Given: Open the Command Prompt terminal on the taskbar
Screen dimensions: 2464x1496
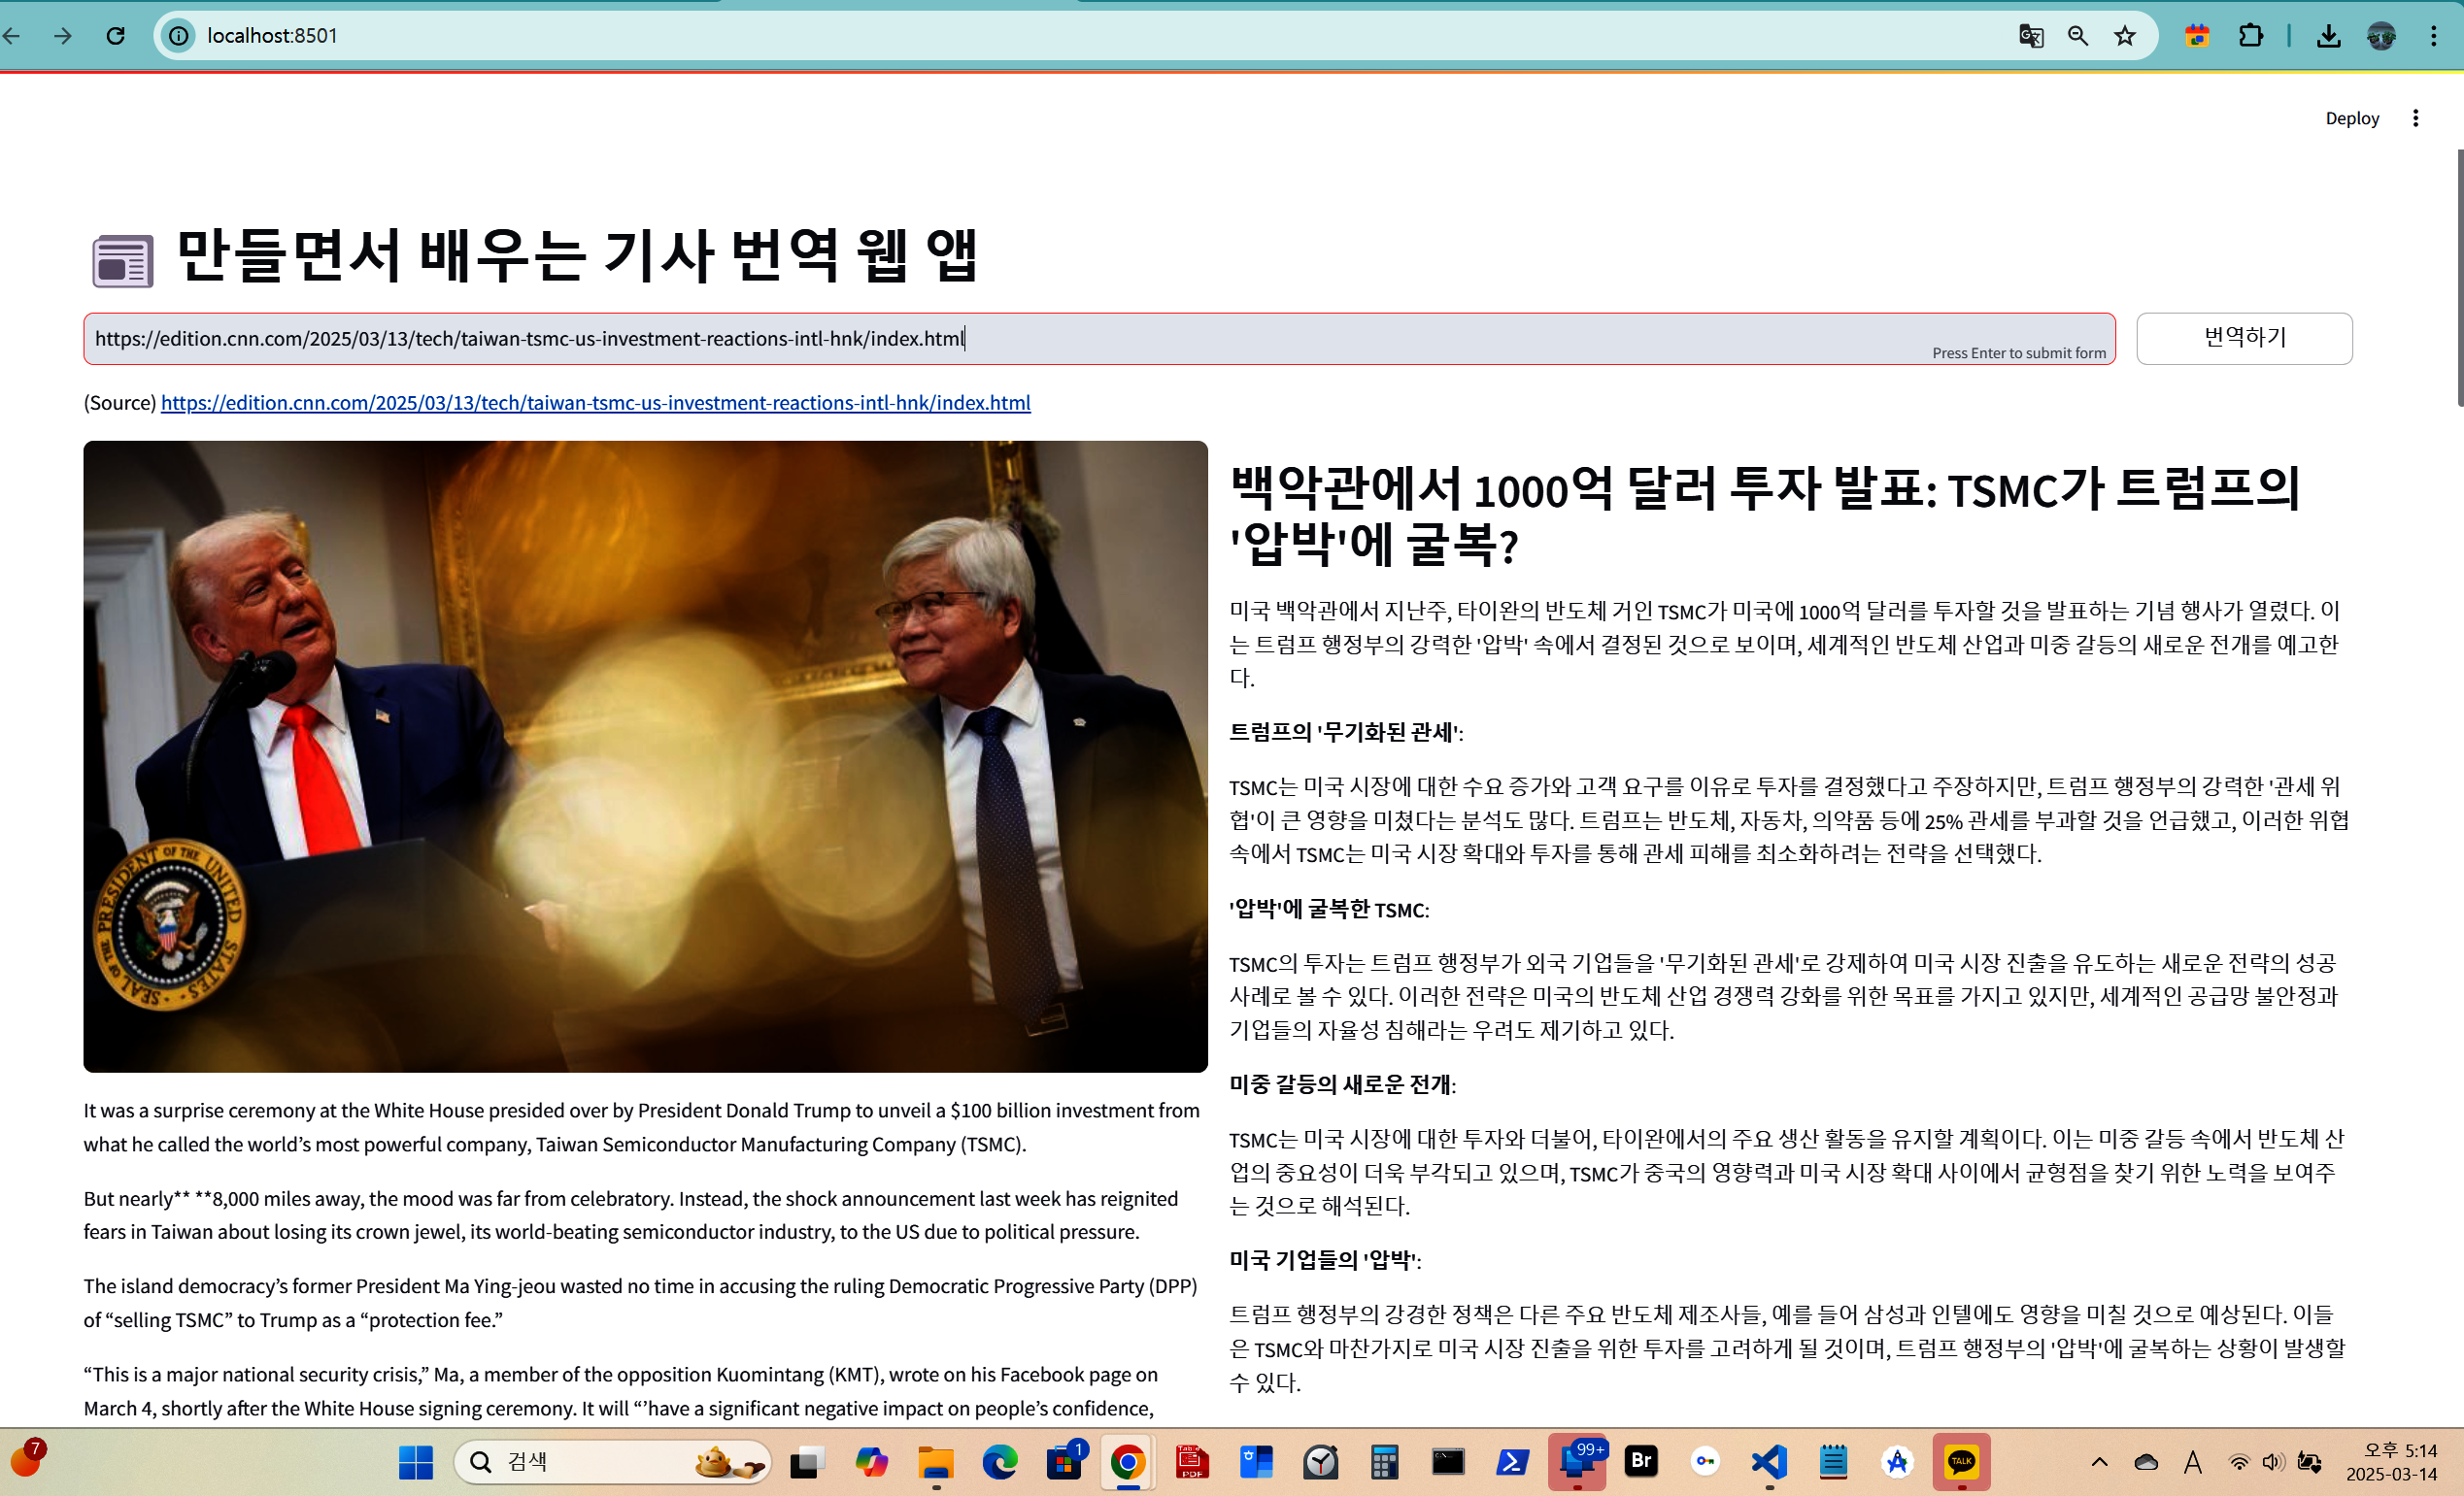Looking at the screenshot, I should click(1448, 1462).
